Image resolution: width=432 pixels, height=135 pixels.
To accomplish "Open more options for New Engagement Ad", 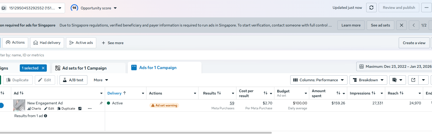I will click(x=90, y=109).
